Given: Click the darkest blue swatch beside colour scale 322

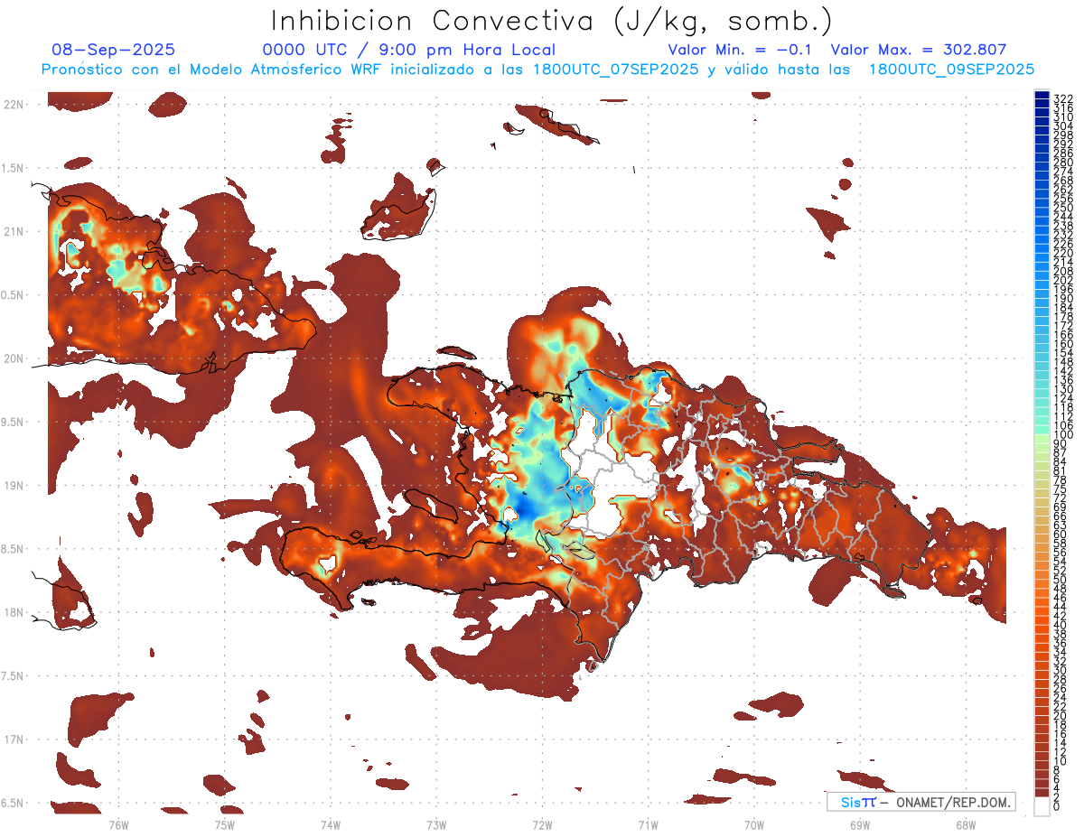Looking at the screenshot, I should click(1042, 95).
